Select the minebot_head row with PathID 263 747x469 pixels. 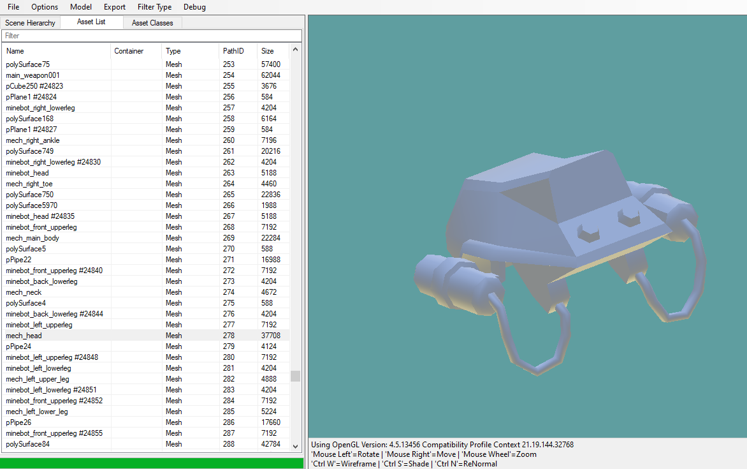point(146,173)
